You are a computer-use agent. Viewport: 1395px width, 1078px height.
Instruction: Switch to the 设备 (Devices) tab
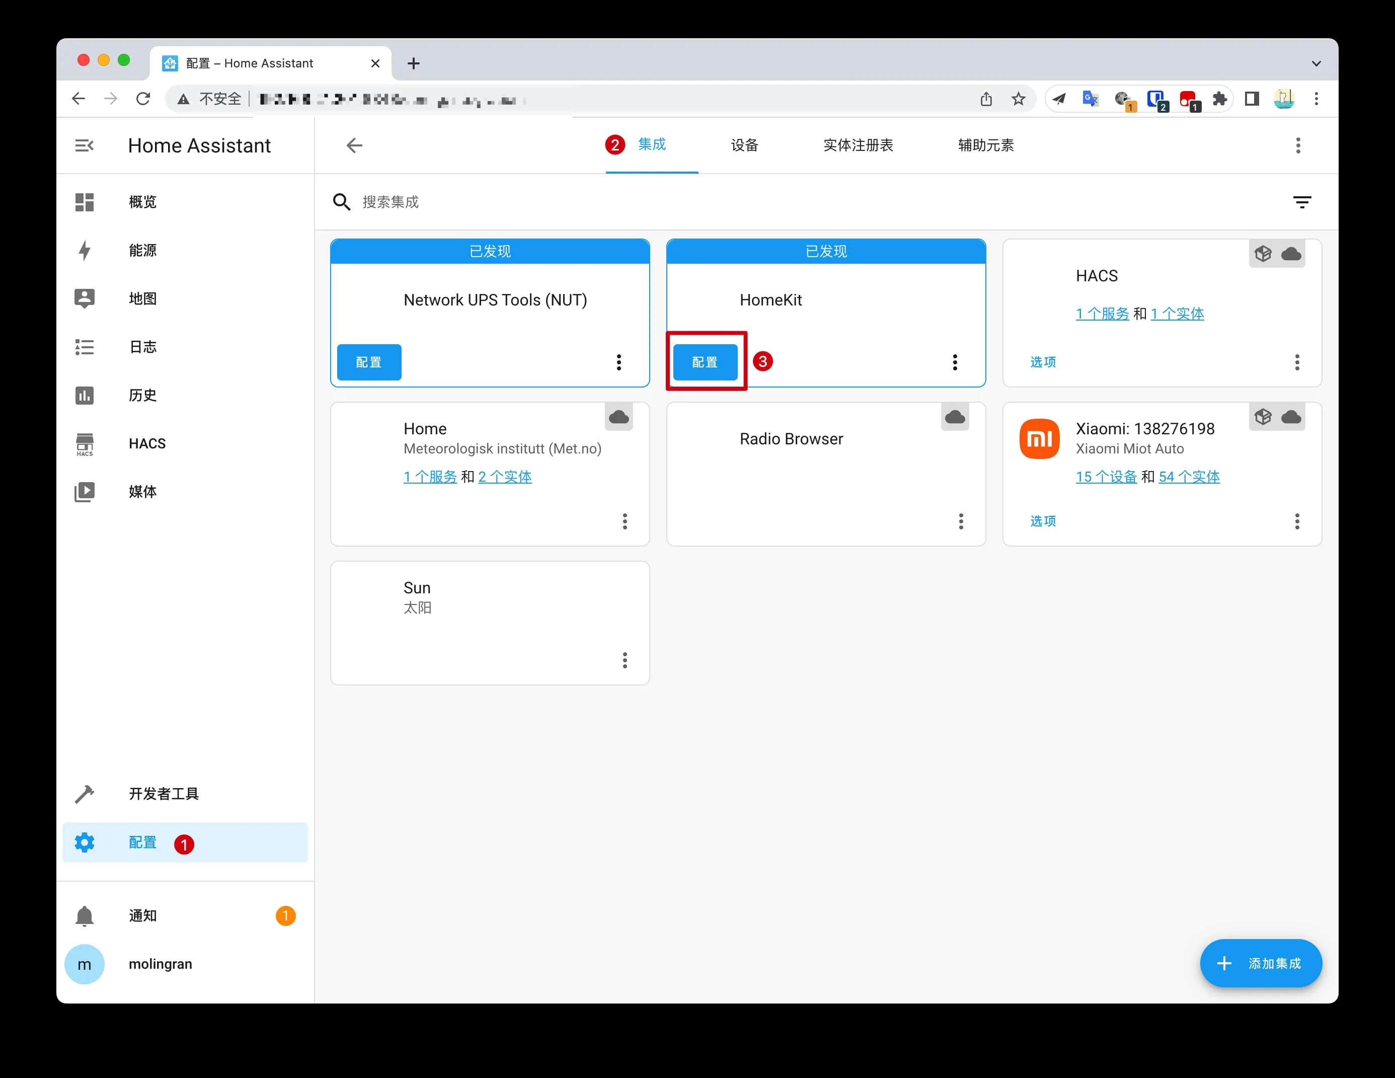click(x=744, y=145)
